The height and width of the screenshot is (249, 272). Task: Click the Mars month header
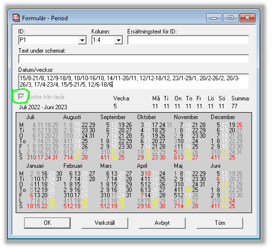[x=106, y=166]
